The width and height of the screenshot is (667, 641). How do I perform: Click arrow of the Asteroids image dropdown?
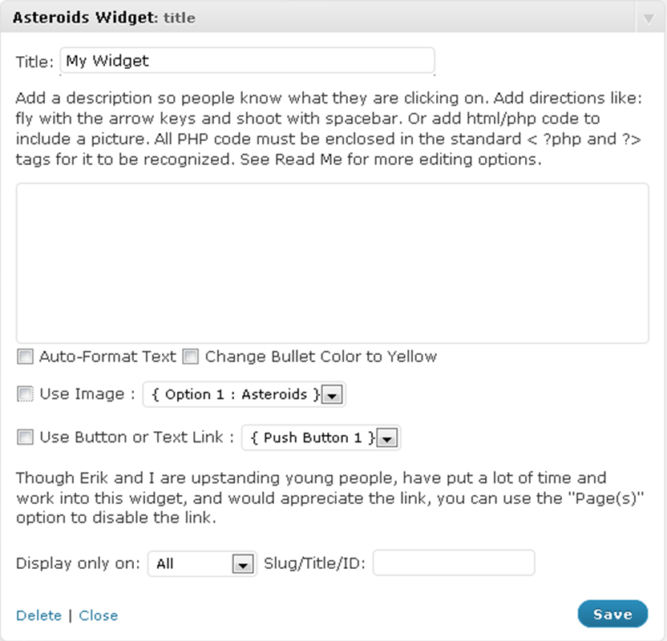[332, 395]
